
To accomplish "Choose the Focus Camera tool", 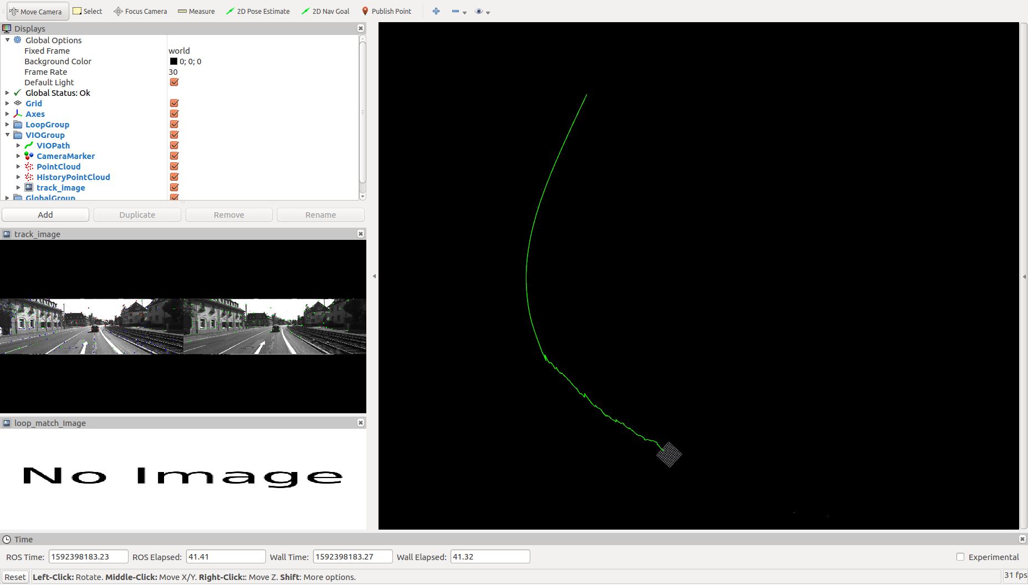I will pyautogui.click(x=140, y=11).
